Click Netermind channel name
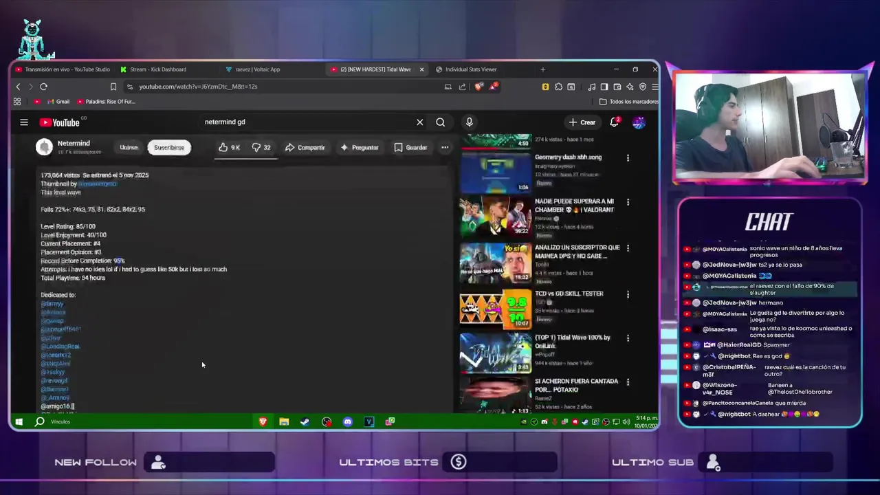Viewport: 880px width, 495px height. (x=74, y=144)
